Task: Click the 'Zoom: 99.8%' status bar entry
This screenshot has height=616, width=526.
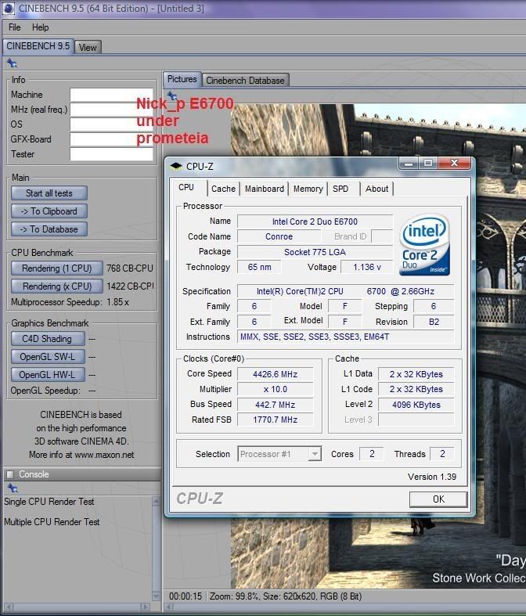Action: point(235,596)
